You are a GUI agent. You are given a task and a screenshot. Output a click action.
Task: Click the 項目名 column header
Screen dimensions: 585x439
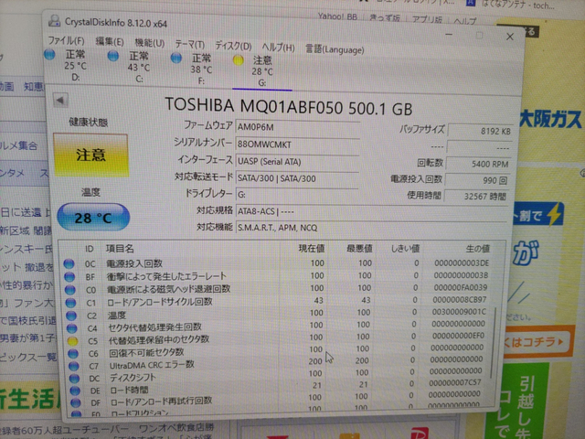tap(120, 249)
